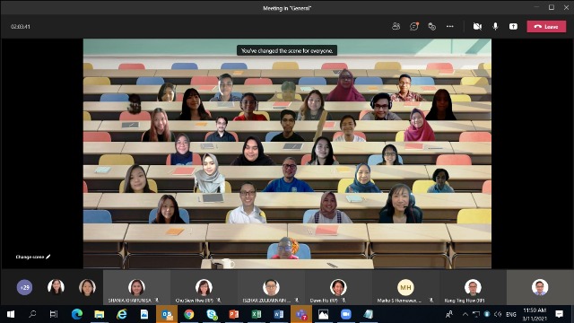Open the notepad-style taskbar icon
The image size is (574, 323).
click(x=369, y=314)
